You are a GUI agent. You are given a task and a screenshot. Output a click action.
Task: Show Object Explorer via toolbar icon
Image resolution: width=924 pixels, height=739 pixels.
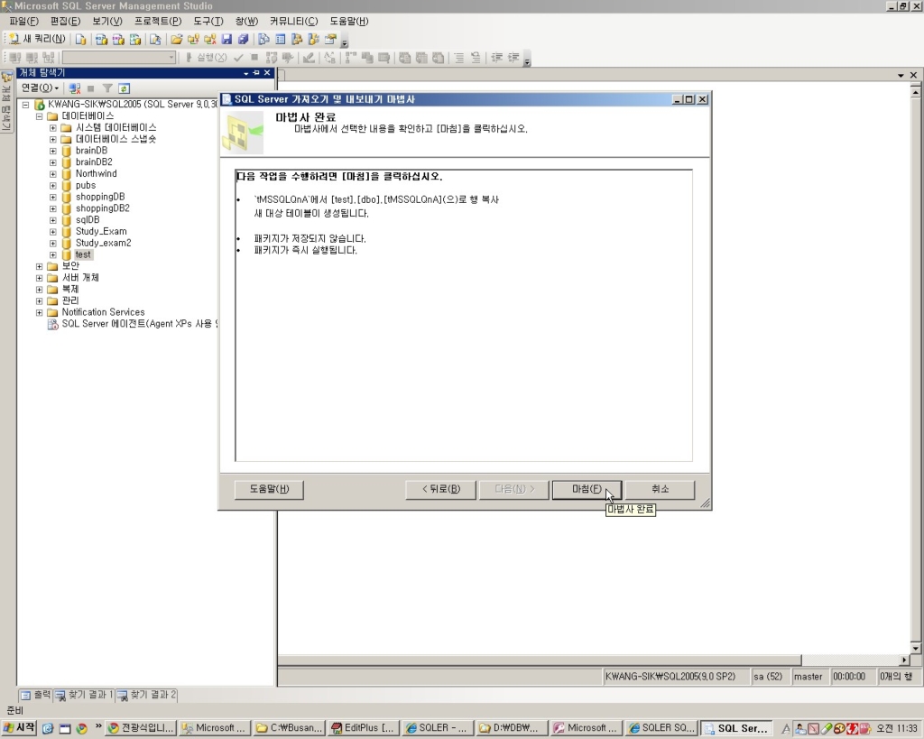[297, 40]
